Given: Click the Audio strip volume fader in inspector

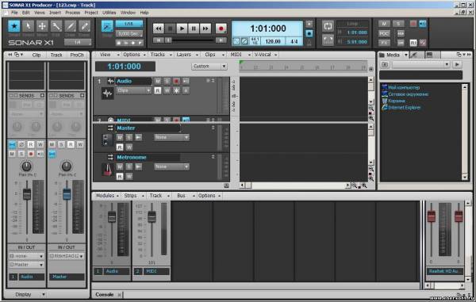Looking at the screenshot, I should coord(27,194).
